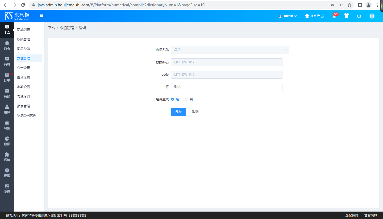Open 参数设置 menu item
This screenshot has height=219, width=383.
coord(24,87)
